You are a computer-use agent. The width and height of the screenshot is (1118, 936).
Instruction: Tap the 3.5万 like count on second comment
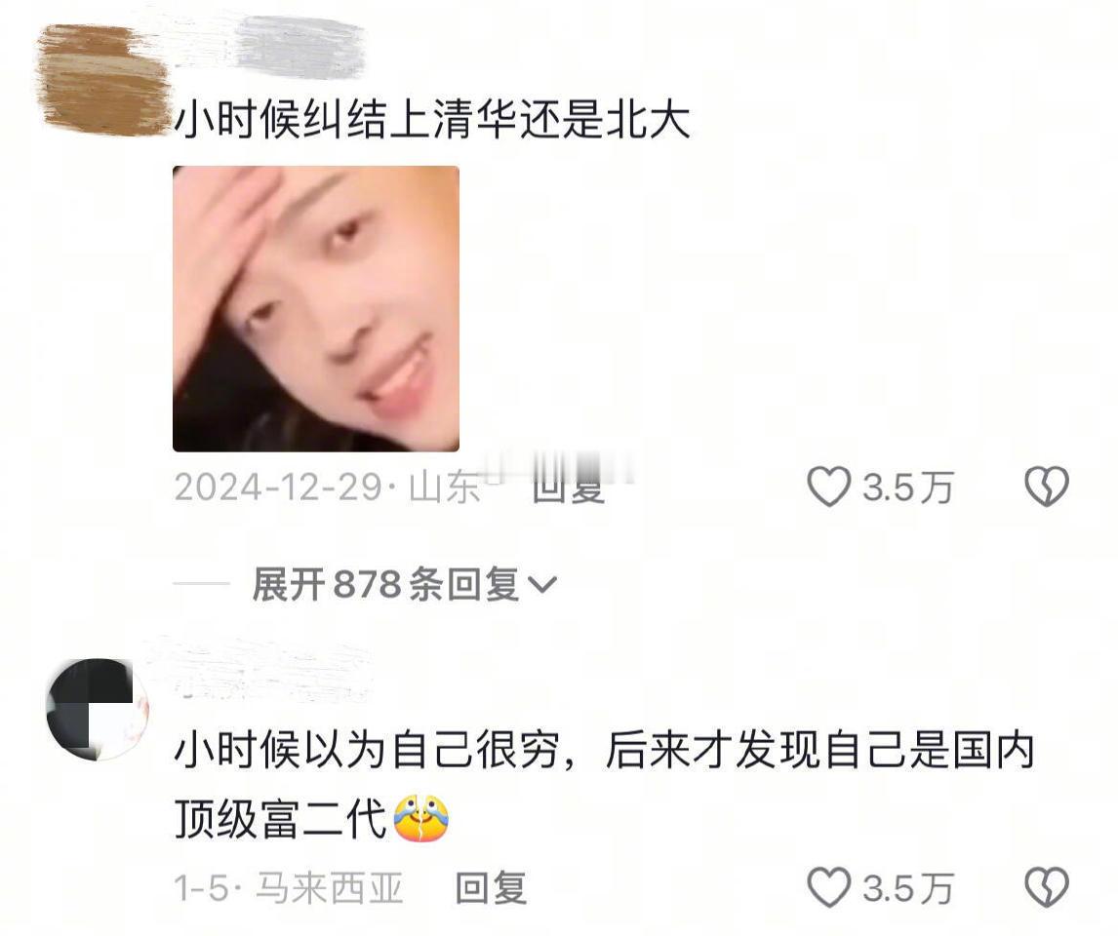click(908, 888)
